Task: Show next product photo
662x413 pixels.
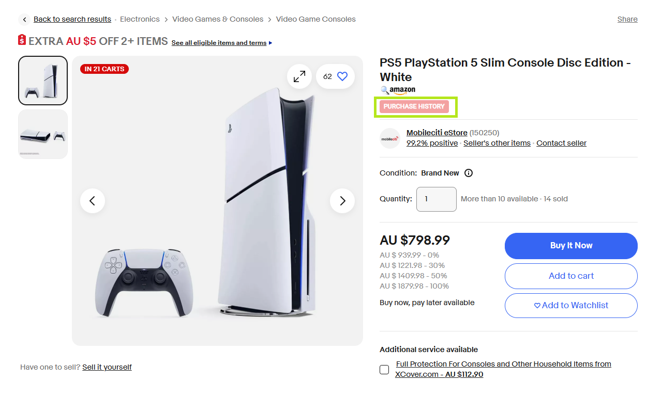Action: pyautogui.click(x=342, y=201)
